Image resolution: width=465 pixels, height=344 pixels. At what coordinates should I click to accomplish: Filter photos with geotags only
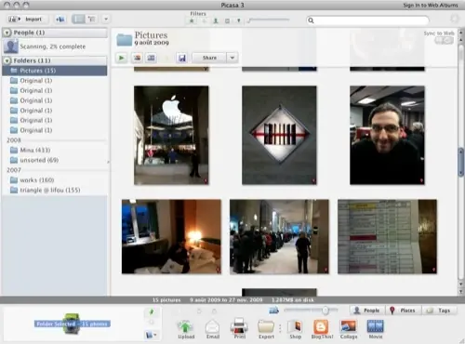click(239, 20)
